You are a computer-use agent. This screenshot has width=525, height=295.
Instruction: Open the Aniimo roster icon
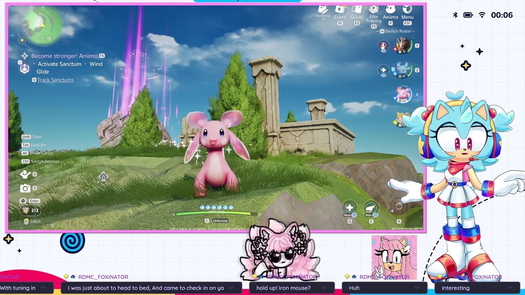(x=390, y=9)
